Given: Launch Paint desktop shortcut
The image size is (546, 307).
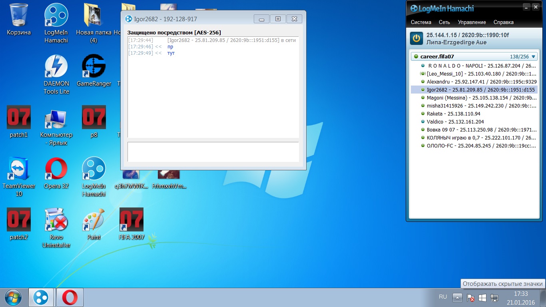Looking at the screenshot, I should [x=94, y=224].
